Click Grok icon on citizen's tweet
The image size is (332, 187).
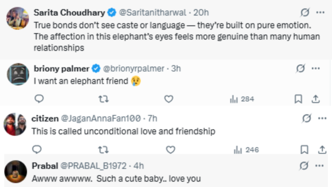307,118
